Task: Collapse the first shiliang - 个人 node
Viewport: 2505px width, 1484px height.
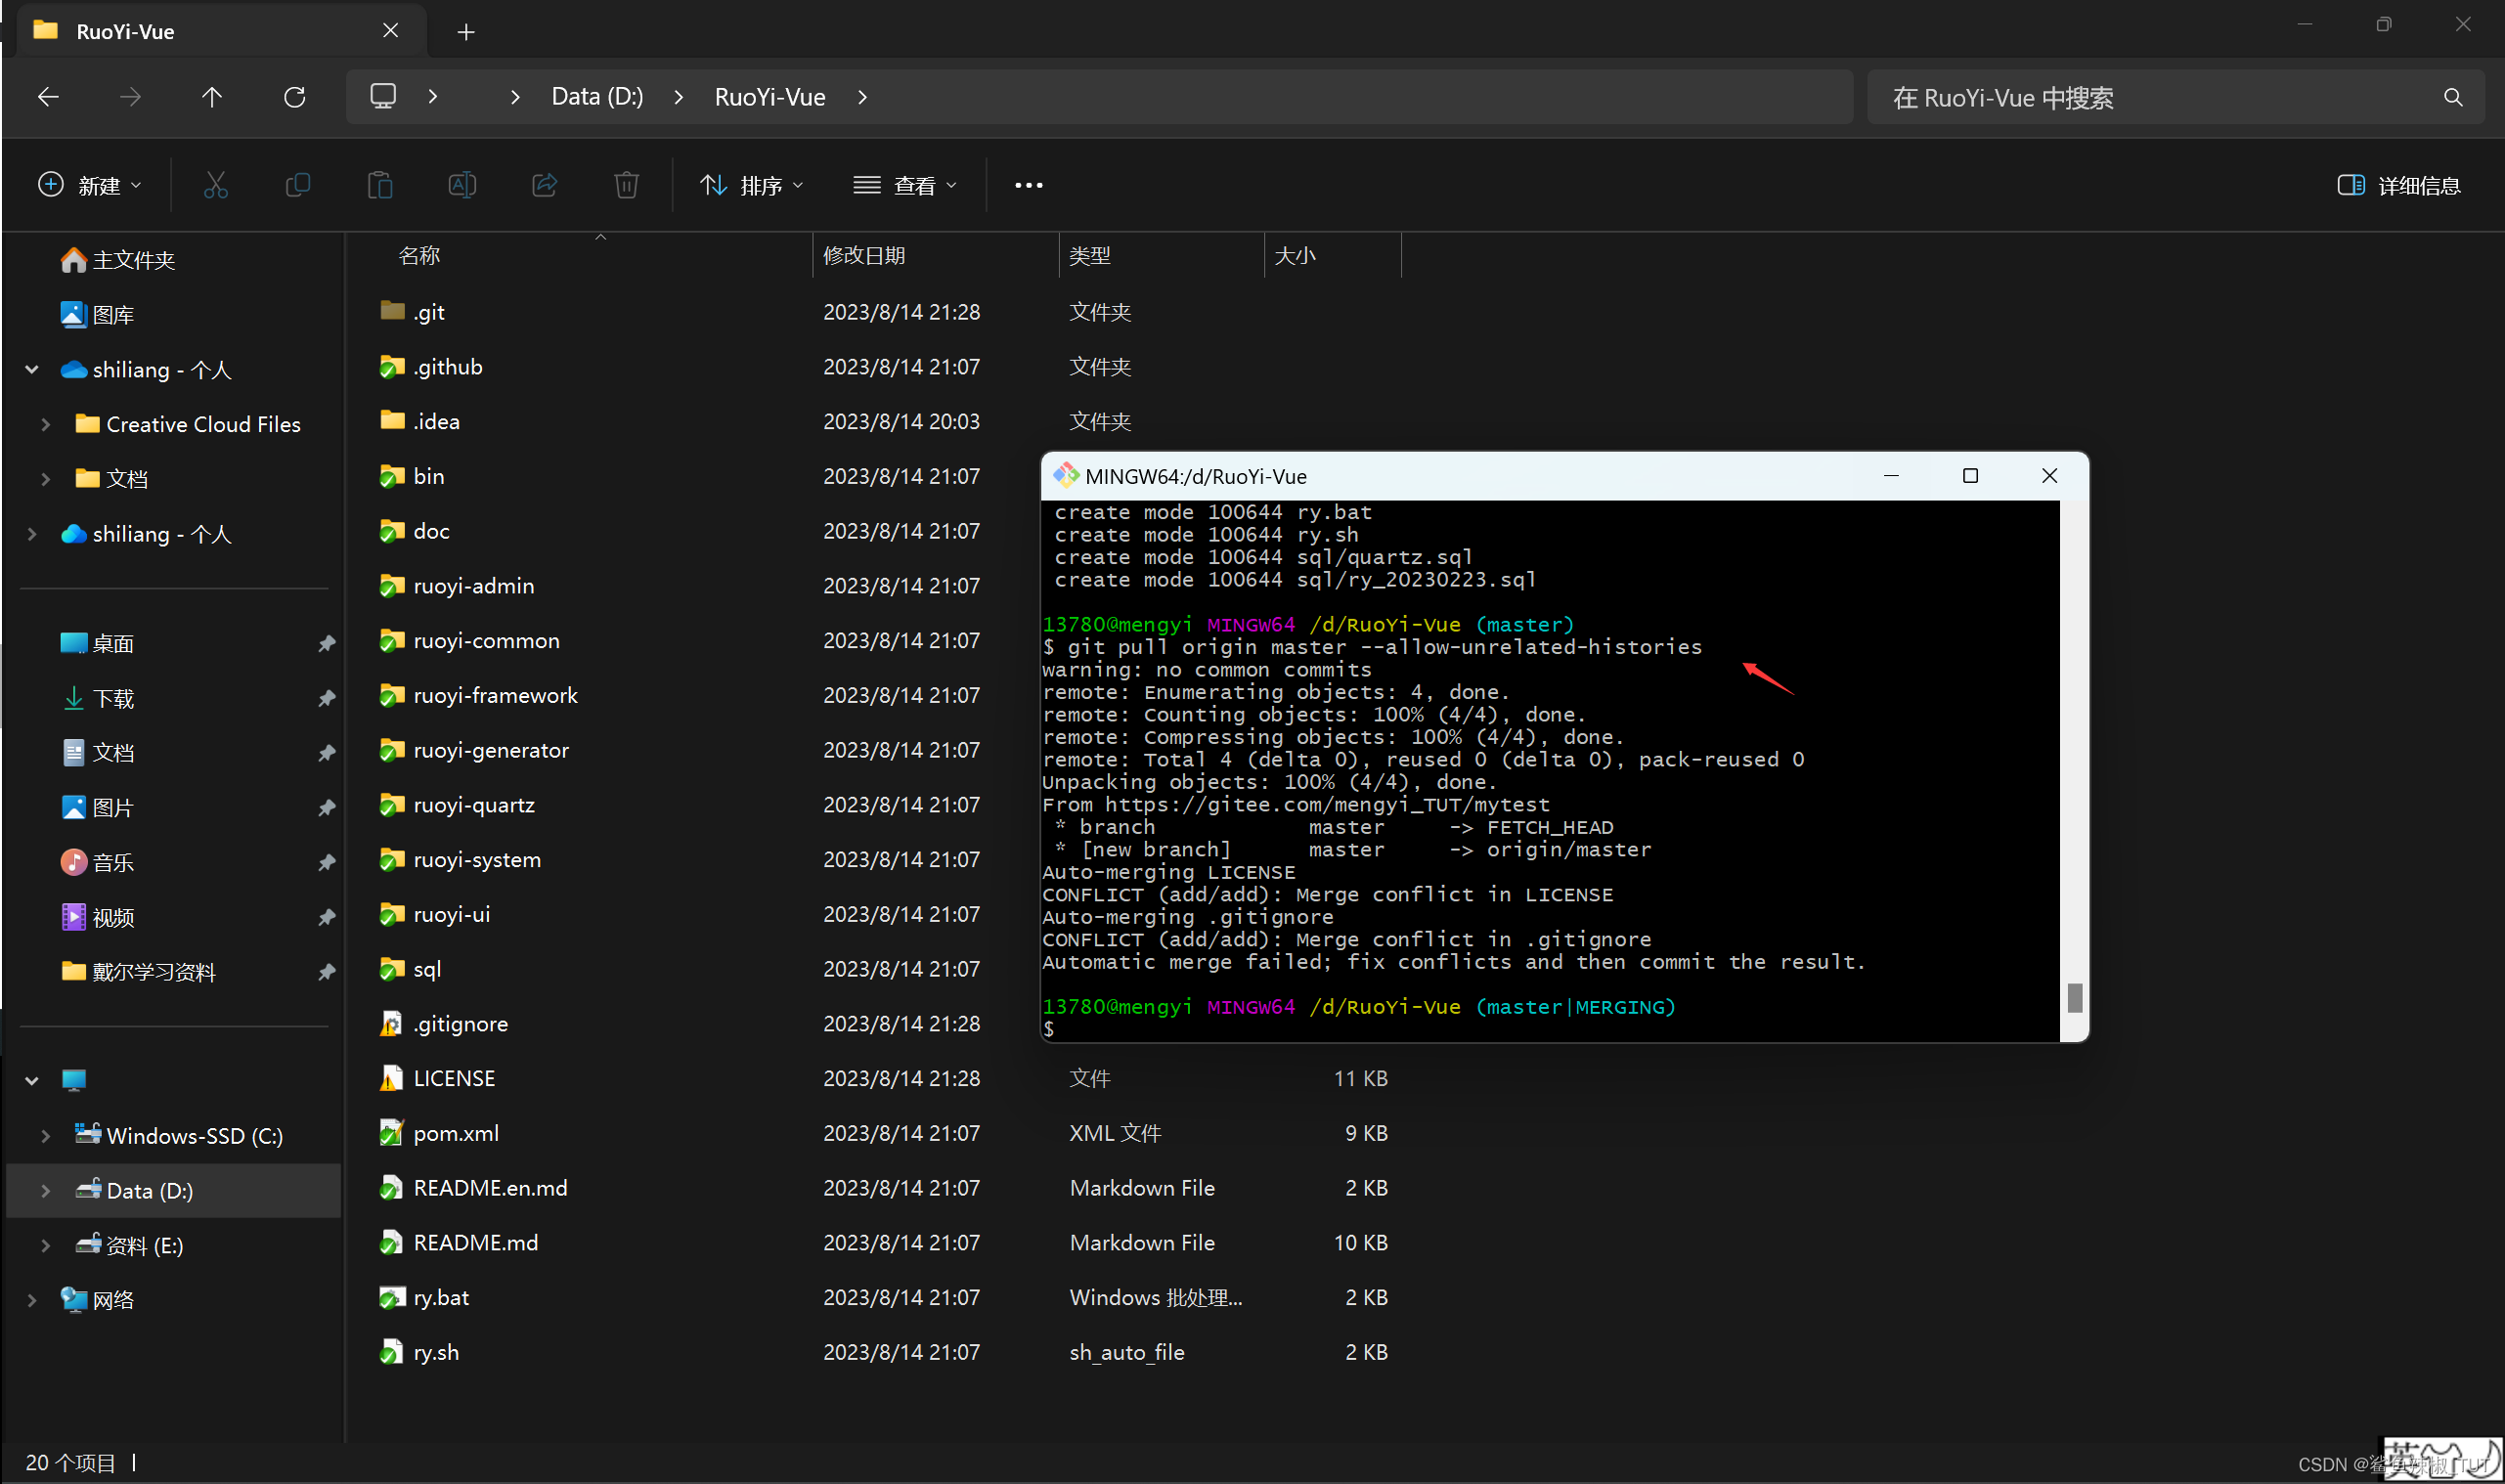Action: [32, 370]
